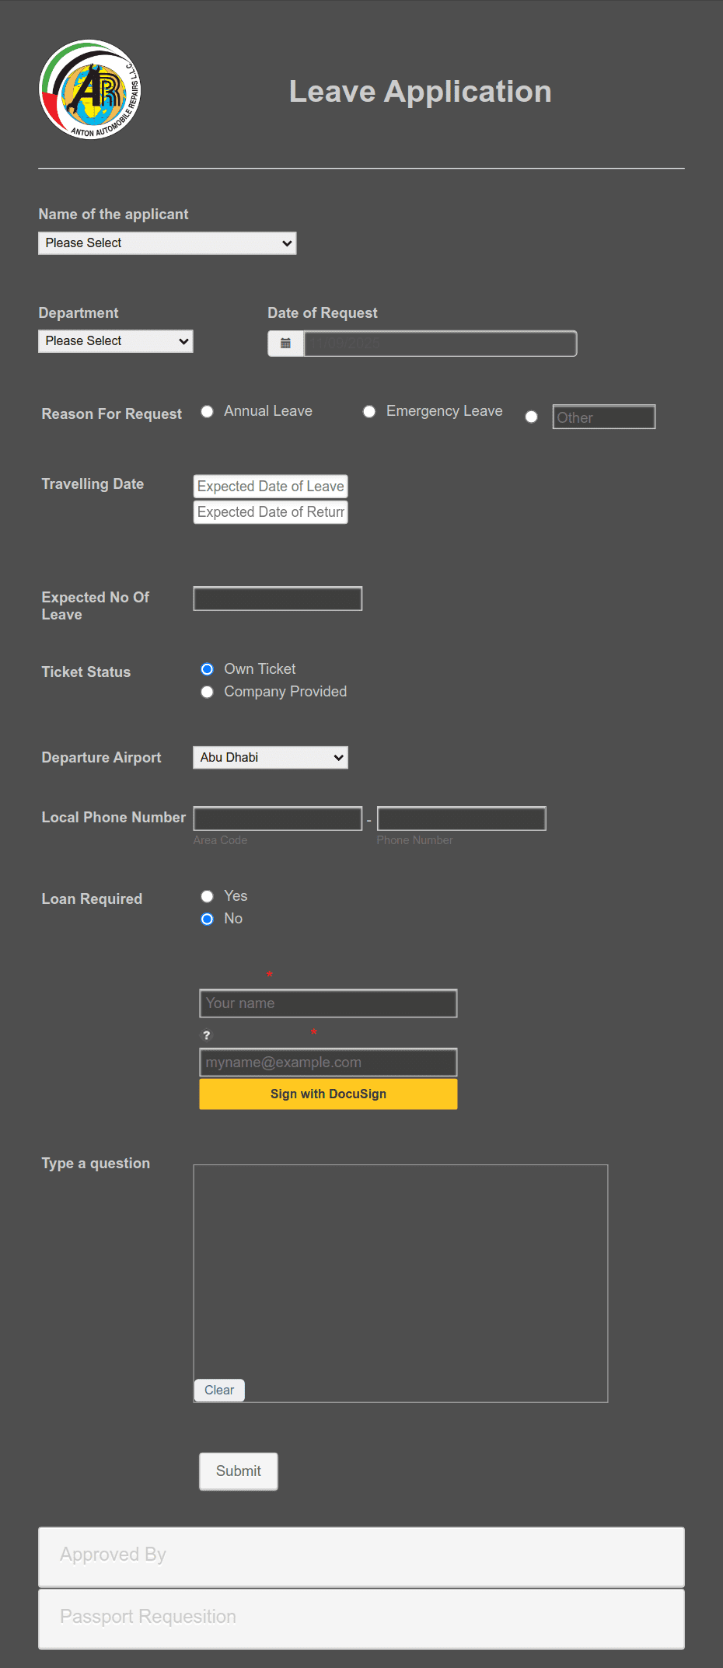Image resolution: width=723 pixels, height=1668 pixels.
Task: Click the Date of Request label
Action: (323, 313)
